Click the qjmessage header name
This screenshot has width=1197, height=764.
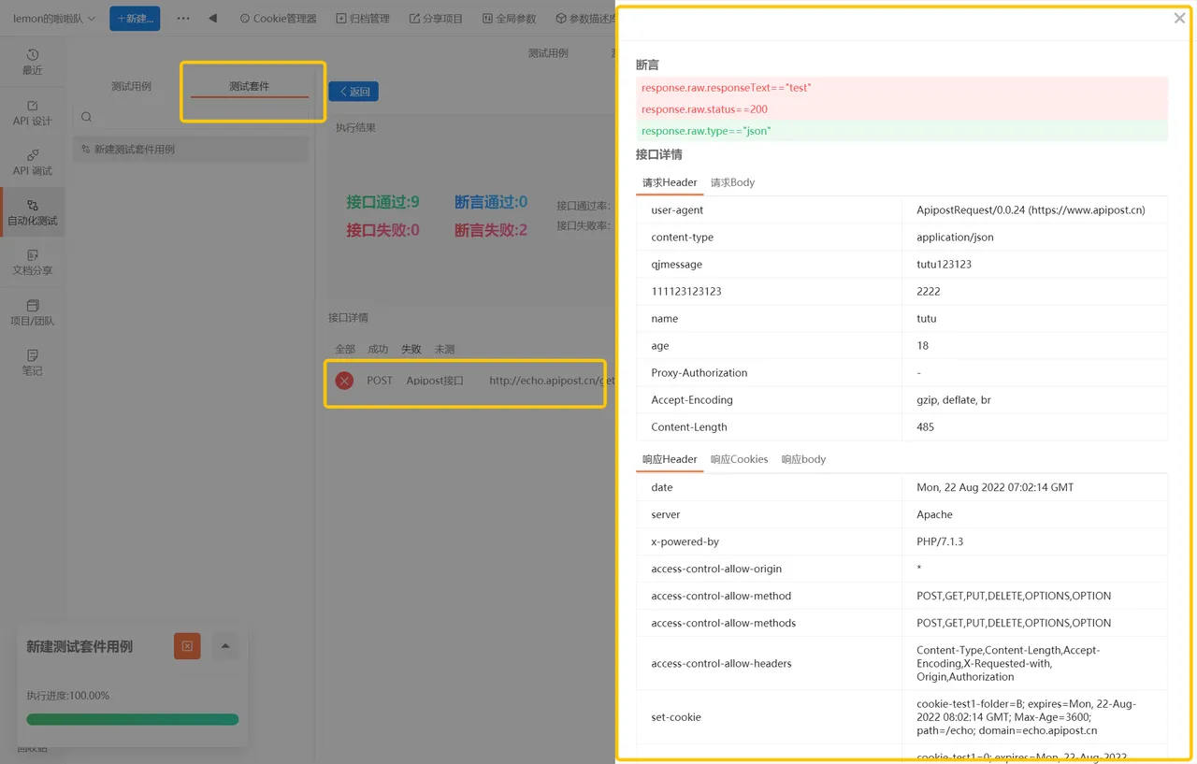click(676, 265)
